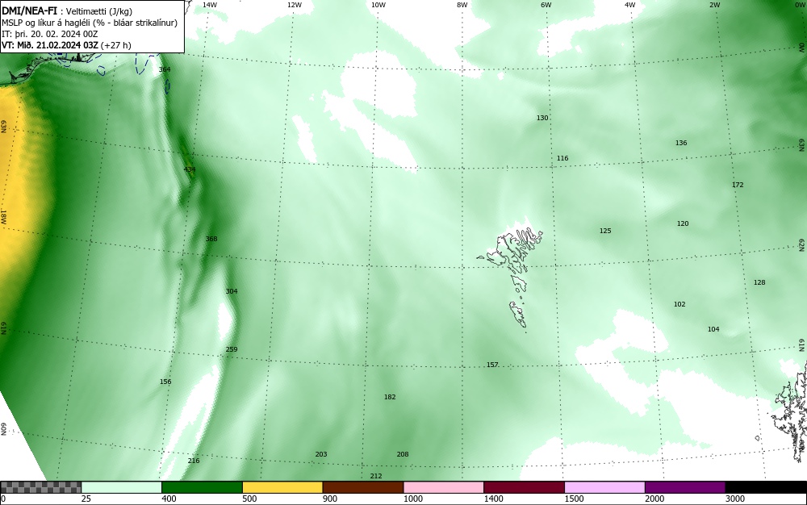
Task: Click the purple 2000–3000 legend swatch
Action: pos(685,487)
